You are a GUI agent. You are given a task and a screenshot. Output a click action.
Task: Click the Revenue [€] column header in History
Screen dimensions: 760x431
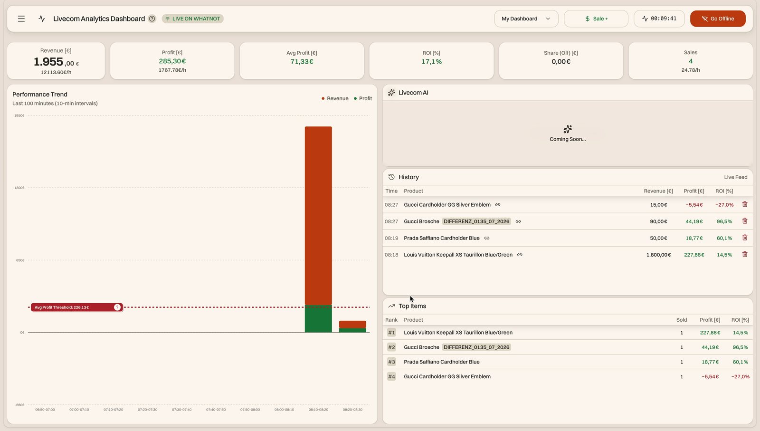point(658,191)
